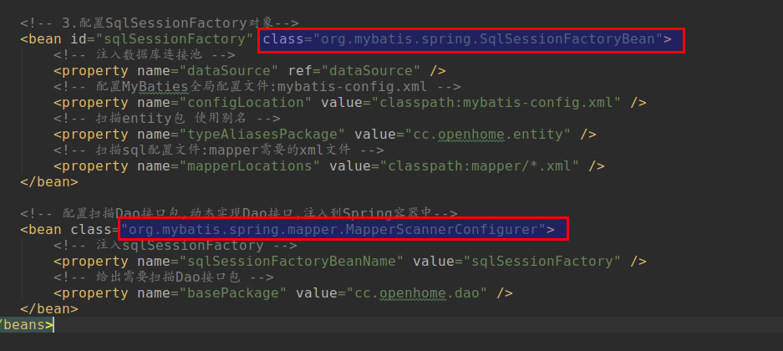Click the first closing "</bean>" tag after mapperLocations
The height and width of the screenshot is (351, 783).
click(x=49, y=182)
